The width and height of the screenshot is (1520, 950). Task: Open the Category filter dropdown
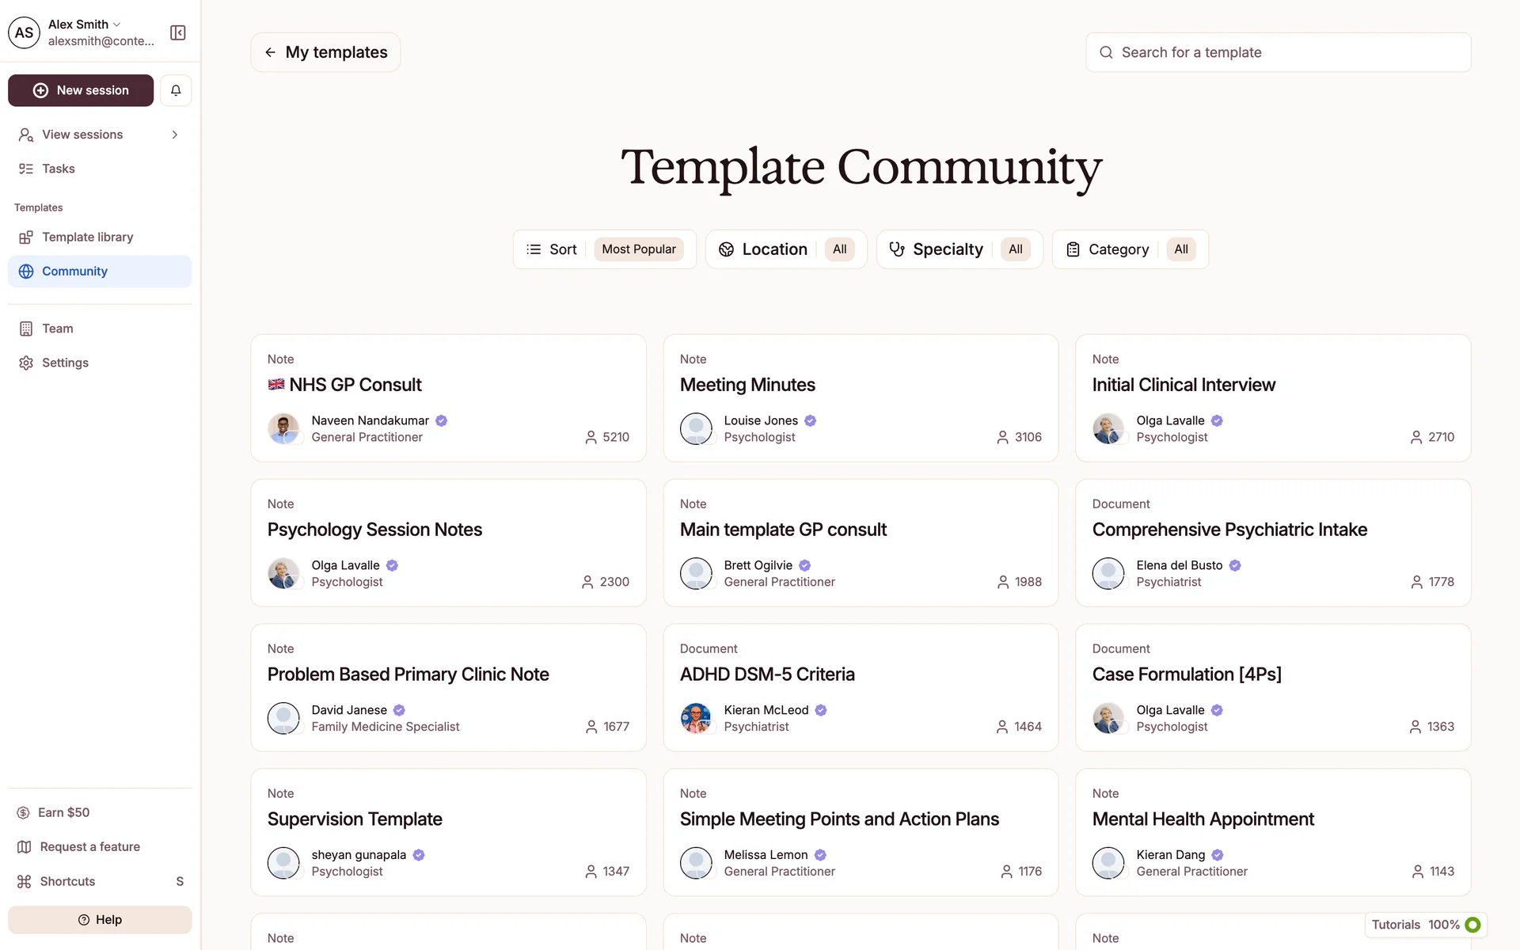tap(1130, 249)
